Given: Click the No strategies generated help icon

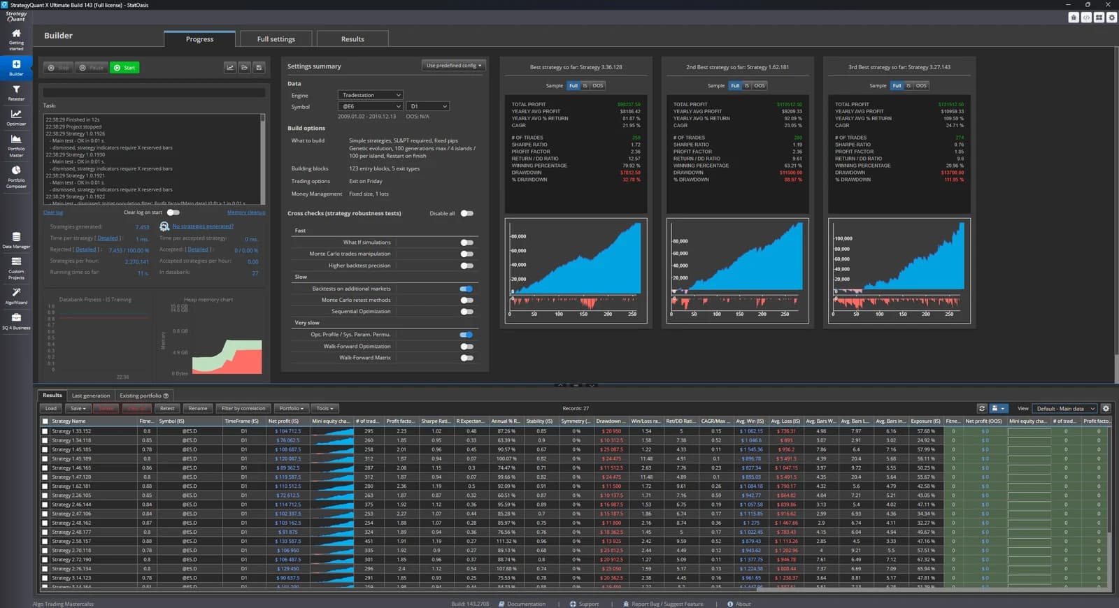Looking at the screenshot, I should [x=164, y=226].
